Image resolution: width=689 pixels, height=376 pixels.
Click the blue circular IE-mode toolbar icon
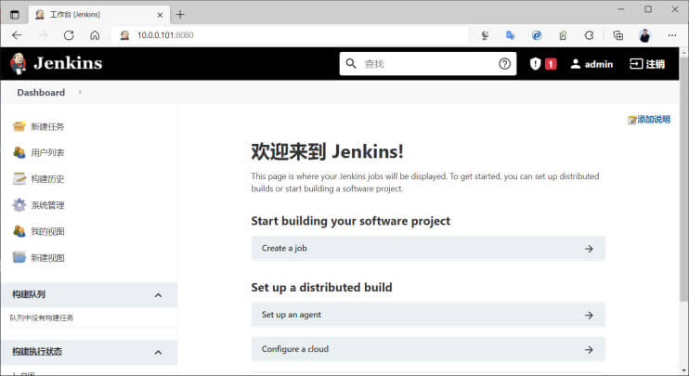tap(537, 35)
